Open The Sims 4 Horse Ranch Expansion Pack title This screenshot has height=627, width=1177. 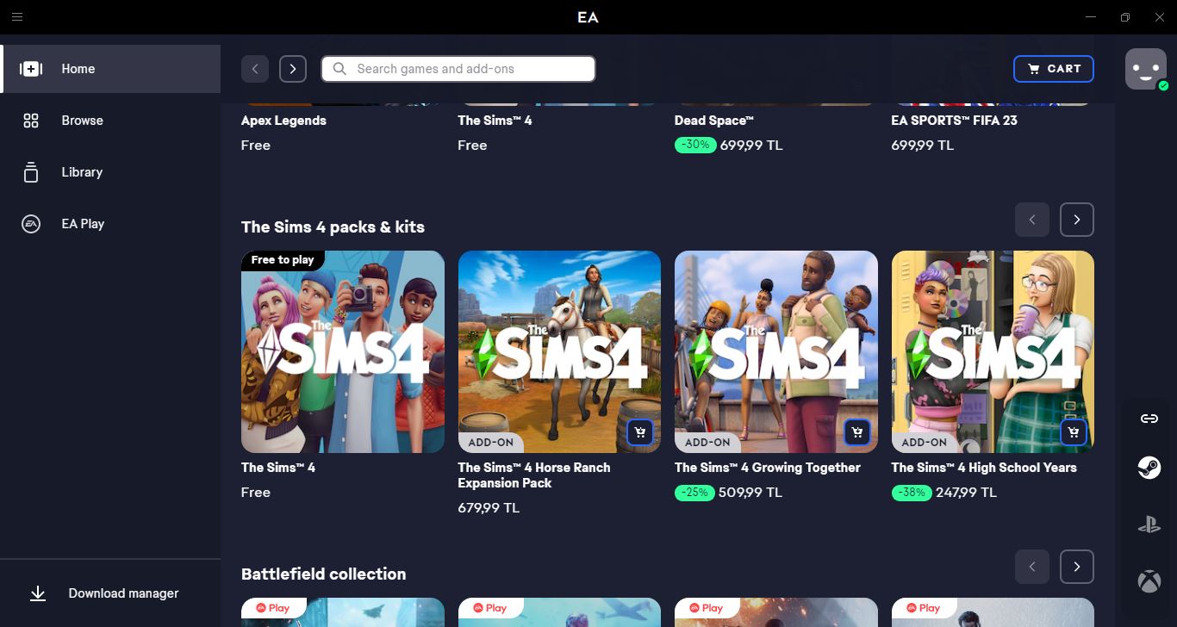(534, 475)
